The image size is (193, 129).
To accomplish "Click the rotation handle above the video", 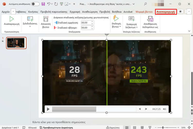I will click(x=107, y=34).
